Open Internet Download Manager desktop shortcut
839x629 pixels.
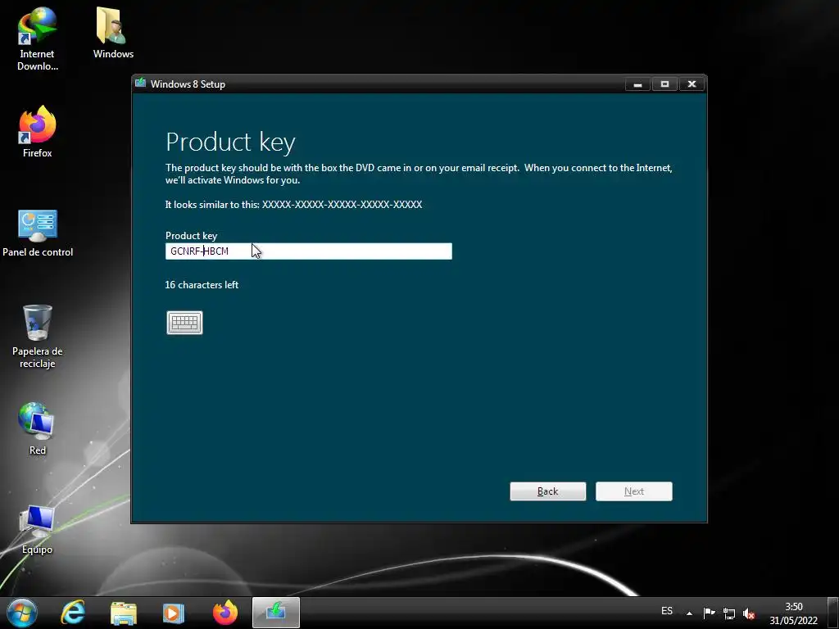[x=37, y=39]
